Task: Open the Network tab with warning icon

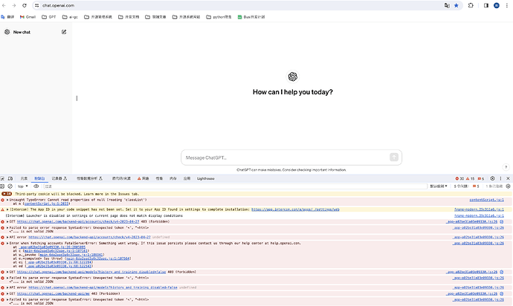Action: pos(143,178)
